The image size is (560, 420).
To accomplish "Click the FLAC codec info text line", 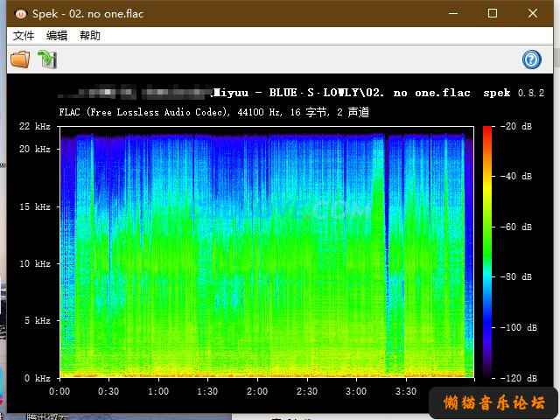I will click(213, 113).
